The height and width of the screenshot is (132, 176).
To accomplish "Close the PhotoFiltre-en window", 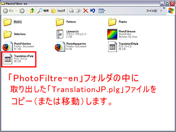I will (x=172, y=4).
